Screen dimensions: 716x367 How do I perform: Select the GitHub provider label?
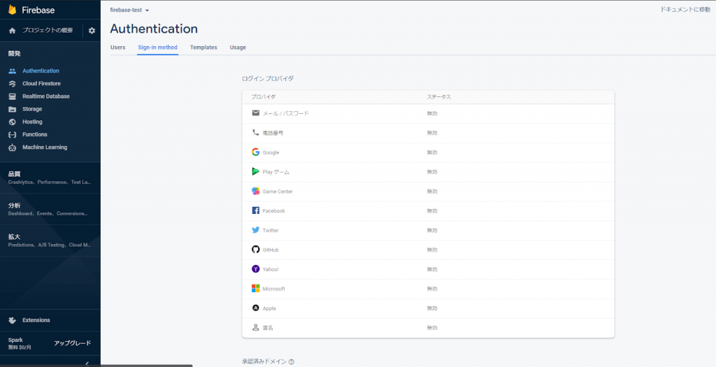pos(271,250)
